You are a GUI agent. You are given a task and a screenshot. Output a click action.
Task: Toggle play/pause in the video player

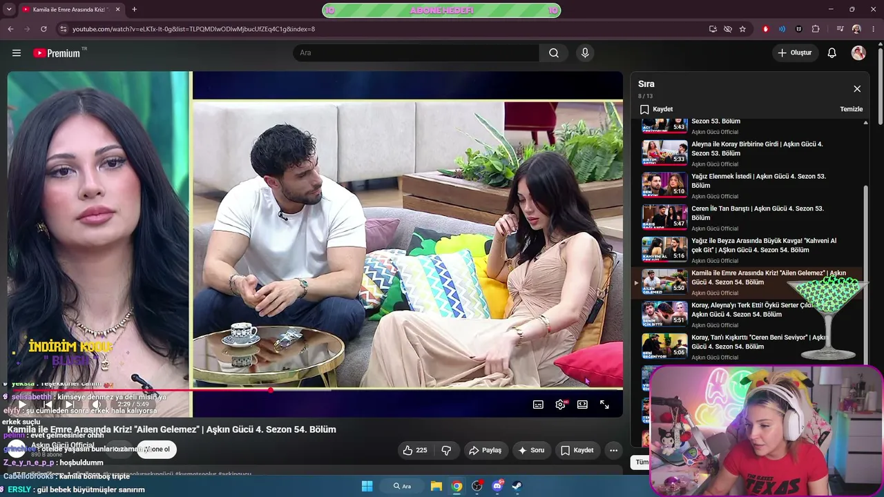[x=22, y=405]
